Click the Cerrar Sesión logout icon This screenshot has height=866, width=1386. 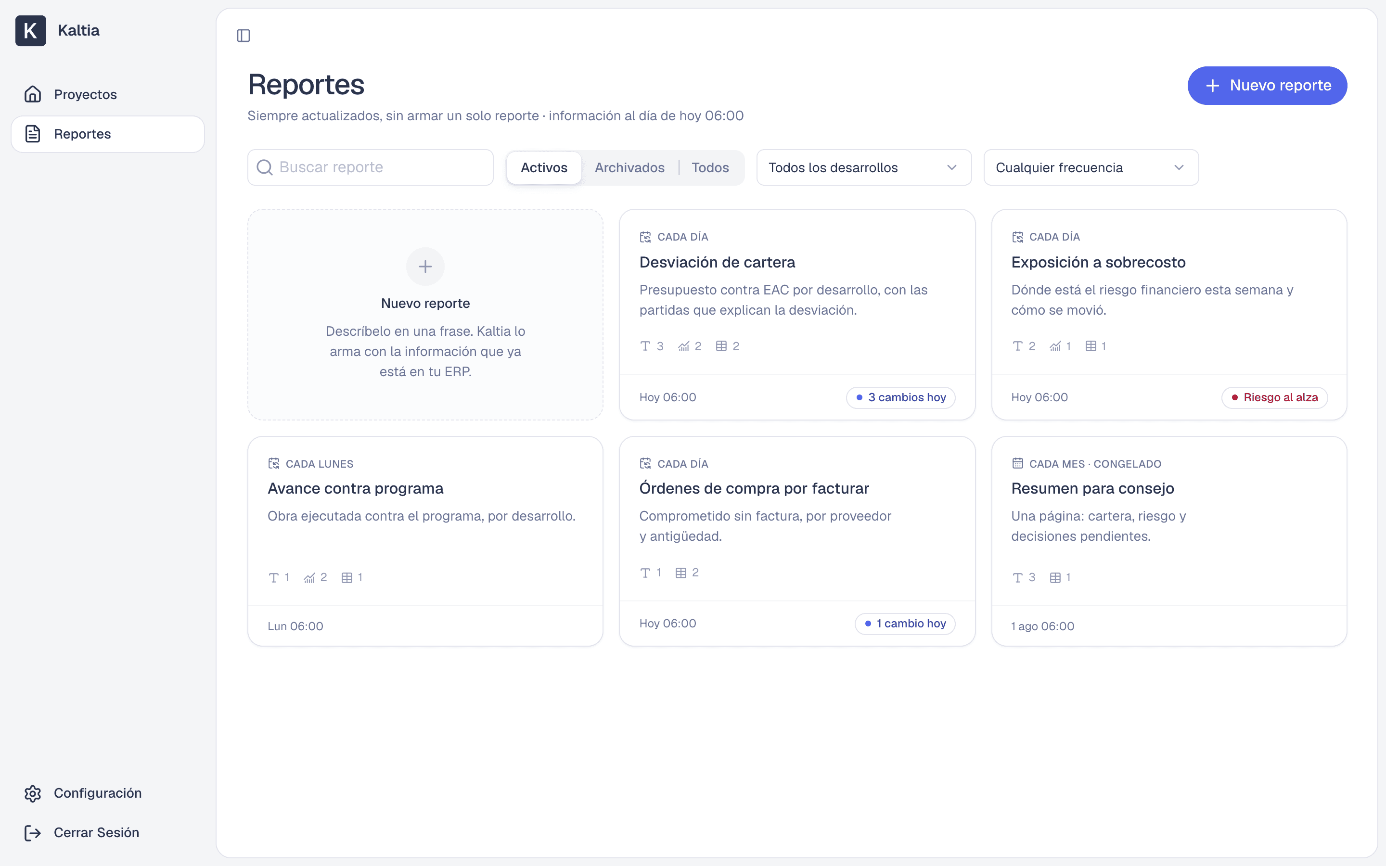[x=33, y=833]
